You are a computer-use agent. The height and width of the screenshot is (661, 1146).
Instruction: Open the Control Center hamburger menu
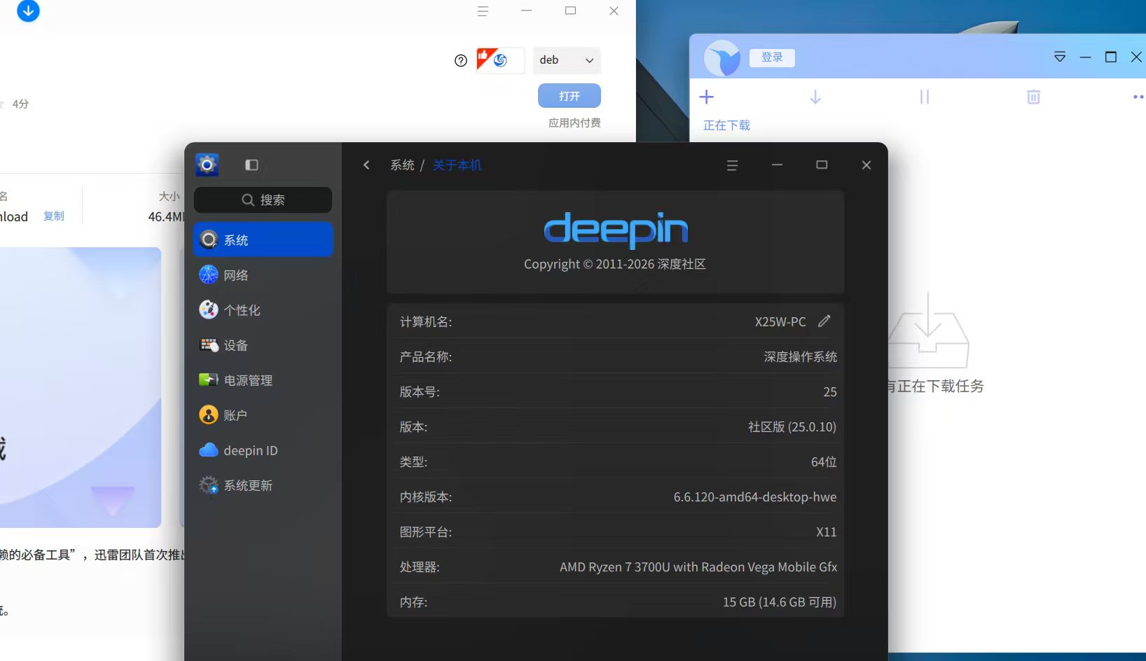(x=732, y=165)
